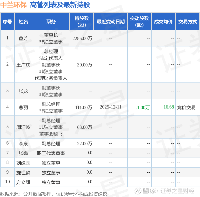Viewport: 200px width, 197px height.
Task: Click 0.0 holding in 张鑫's row
Action: (89, 153)
